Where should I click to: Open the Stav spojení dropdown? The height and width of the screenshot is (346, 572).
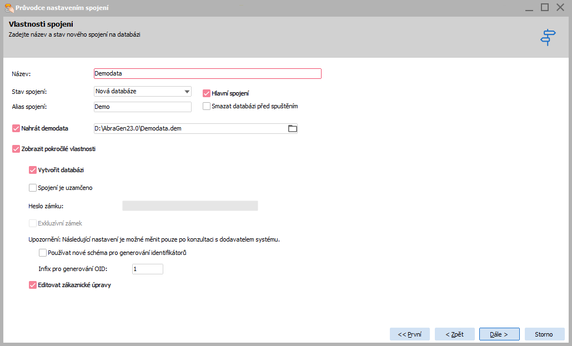[x=187, y=91]
